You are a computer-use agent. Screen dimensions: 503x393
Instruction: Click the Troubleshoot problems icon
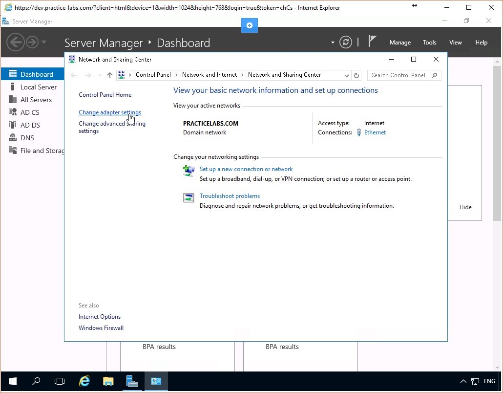pyautogui.click(x=189, y=198)
